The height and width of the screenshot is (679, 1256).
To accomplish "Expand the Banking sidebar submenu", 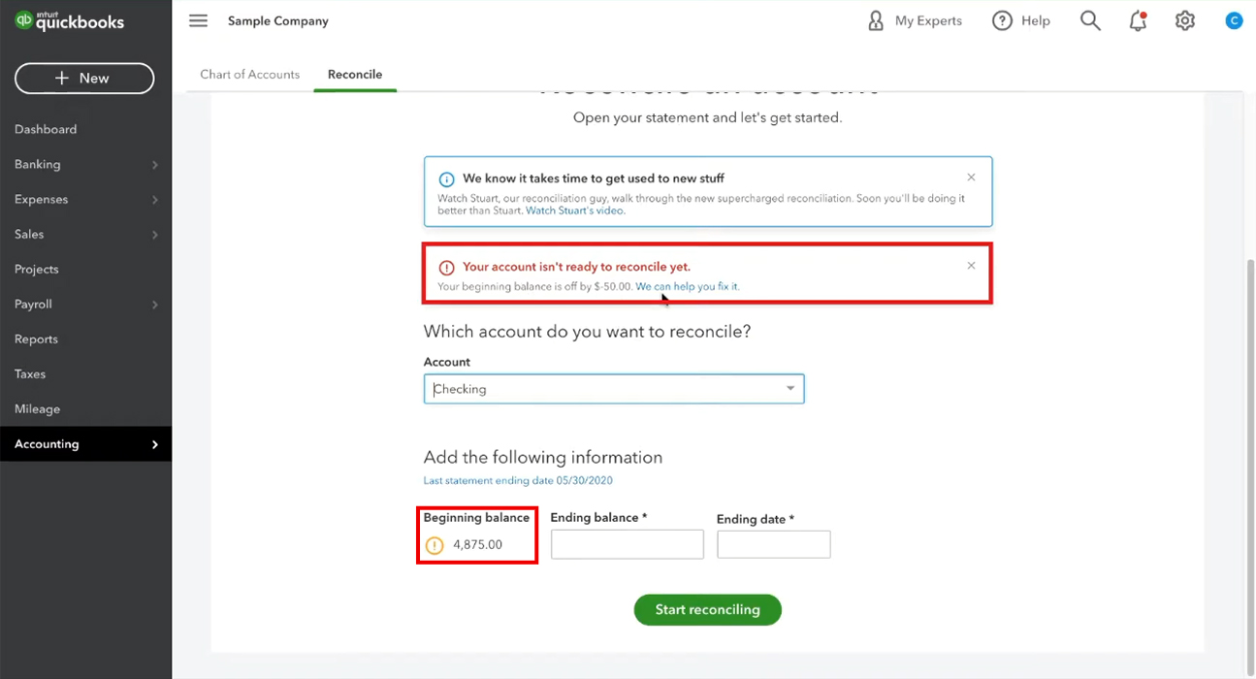I will [155, 165].
